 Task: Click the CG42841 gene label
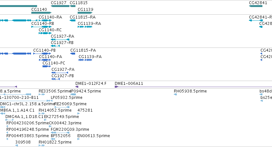(258, 3)
